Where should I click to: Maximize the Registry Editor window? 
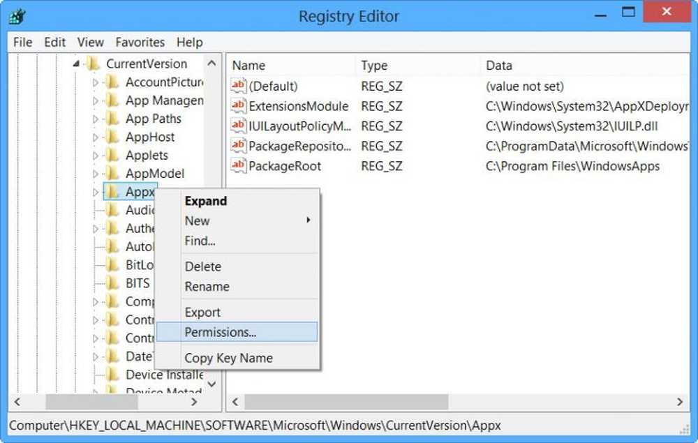[x=628, y=12]
